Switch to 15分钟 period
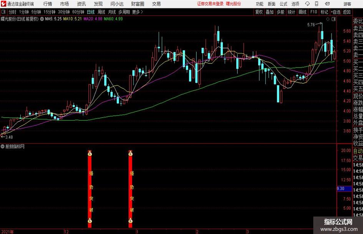Image resolution: width=363 pixels, height=234 pixels. 50,12
